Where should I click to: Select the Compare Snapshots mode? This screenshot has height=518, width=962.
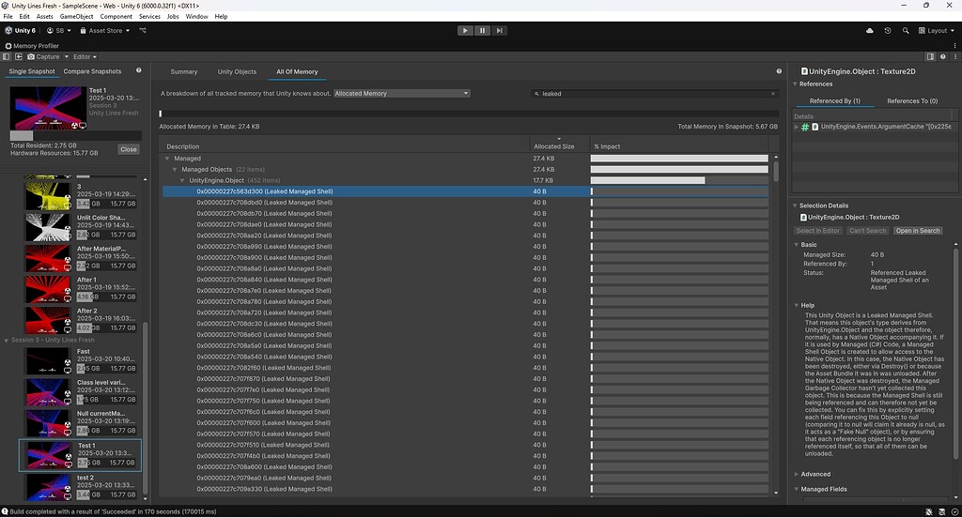pyautogui.click(x=93, y=71)
